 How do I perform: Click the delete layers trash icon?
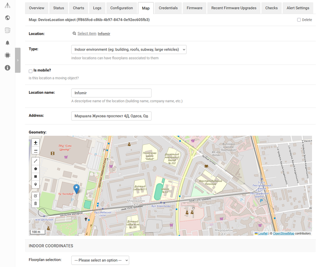tap(36, 203)
